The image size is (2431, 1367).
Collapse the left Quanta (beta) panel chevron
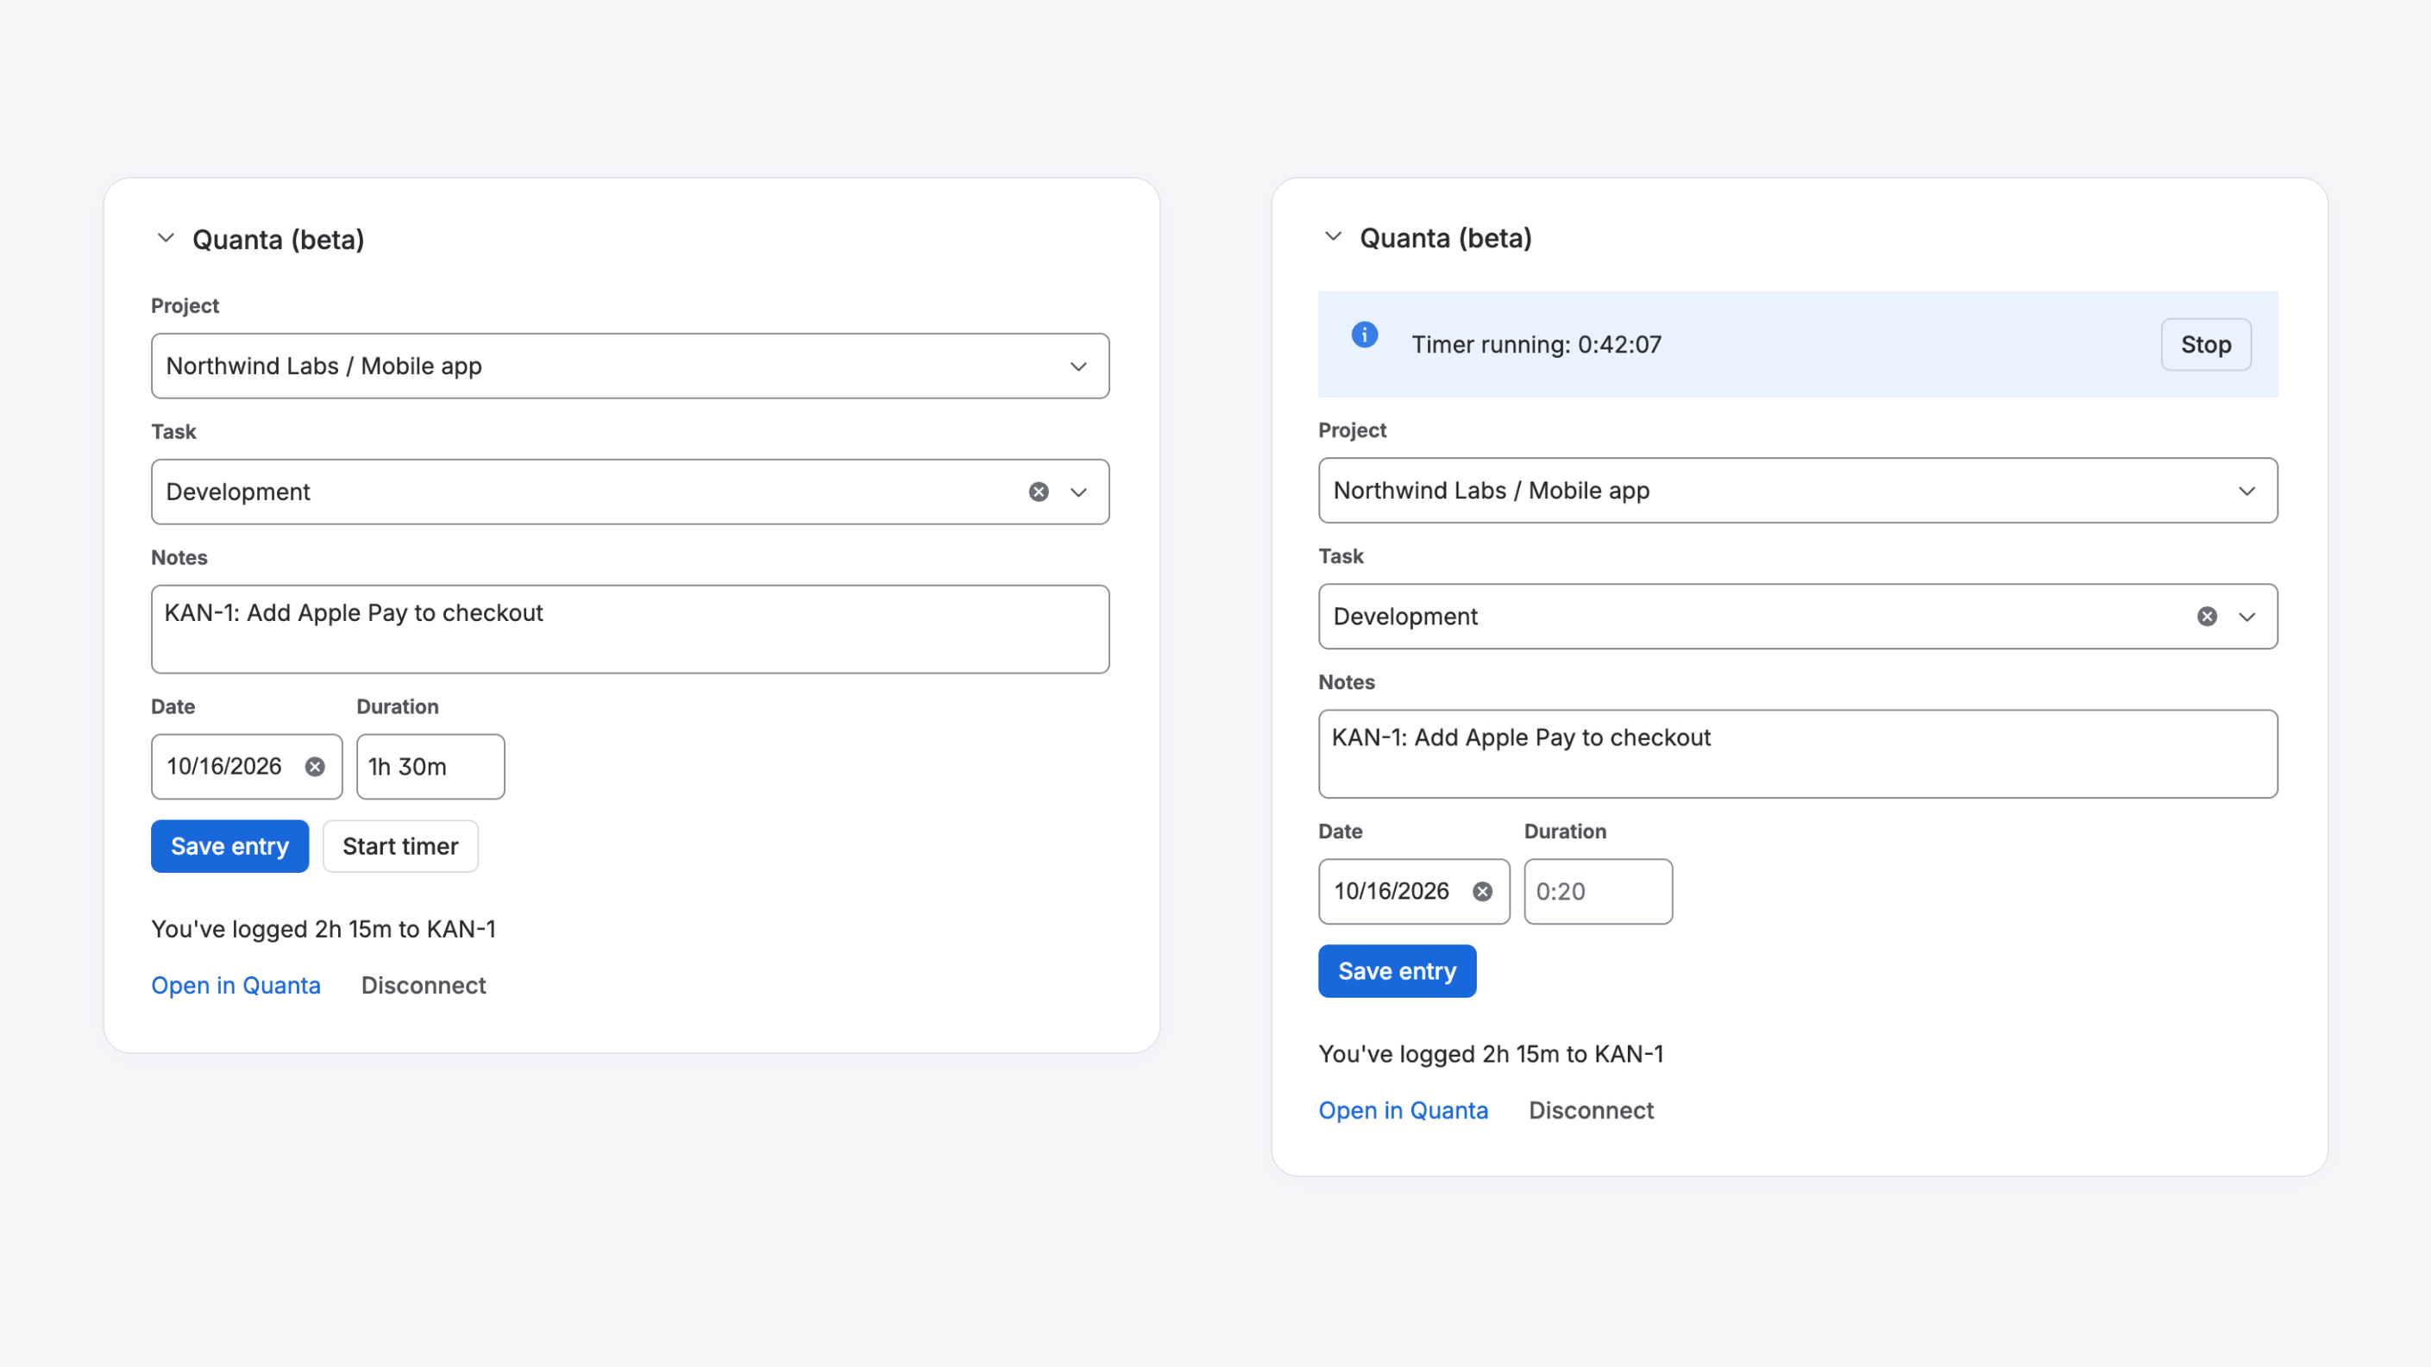coord(165,239)
